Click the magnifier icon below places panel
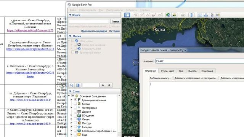This screenshot has width=244, height=137. [x=72, y=85]
